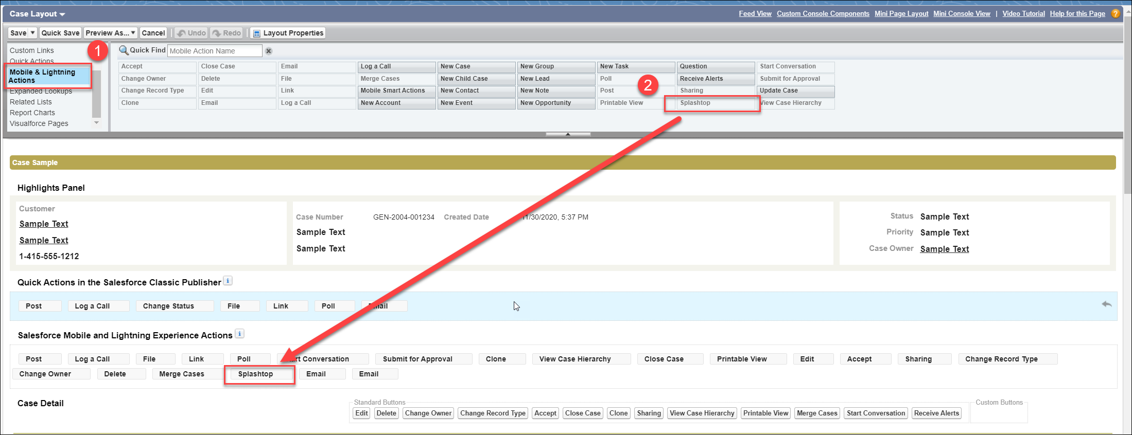Select Mobile Smart Actions palette item
This screenshot has height=435, width=1132.
[397, 90]
